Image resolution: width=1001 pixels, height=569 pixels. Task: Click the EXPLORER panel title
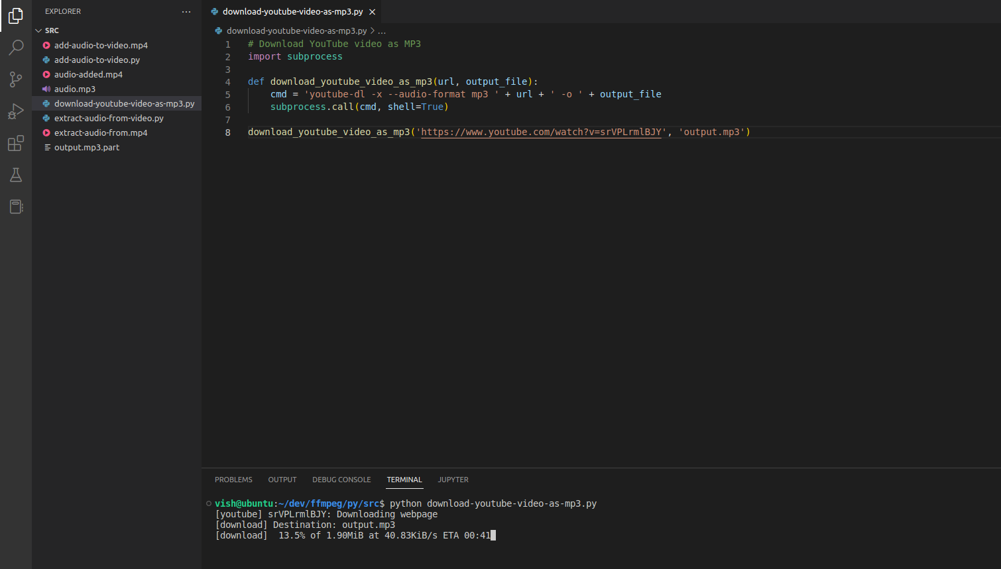click(63, 11)
